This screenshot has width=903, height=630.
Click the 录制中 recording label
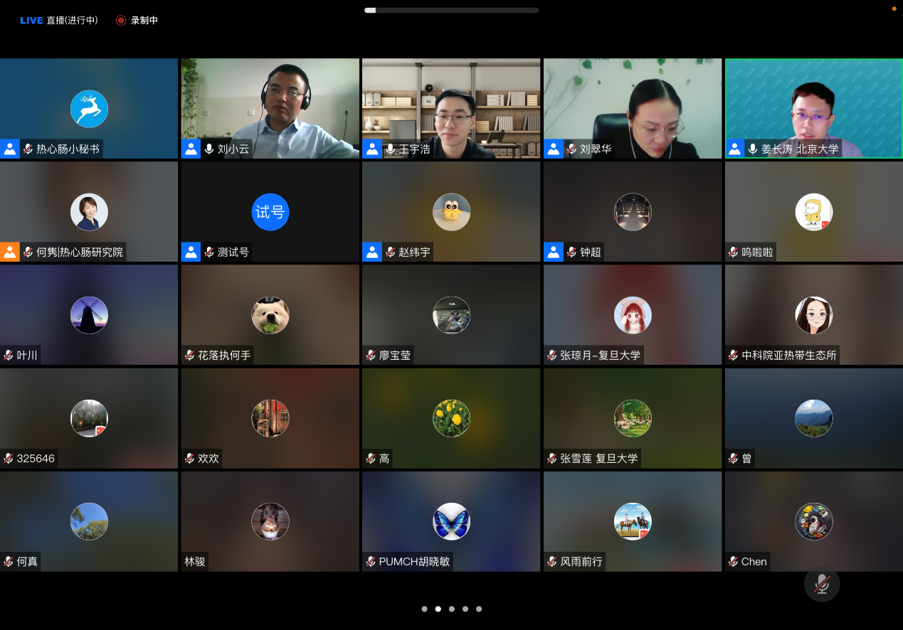point(146,20)
